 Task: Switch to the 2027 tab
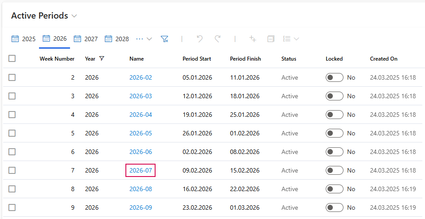(x=86, y=39)
